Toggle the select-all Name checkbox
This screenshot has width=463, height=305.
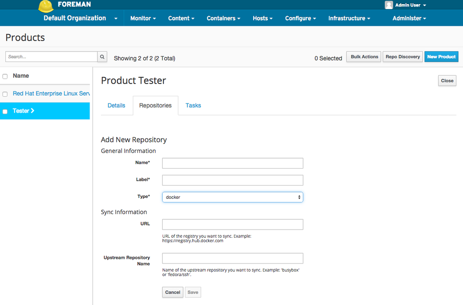(x=5, y=76)
